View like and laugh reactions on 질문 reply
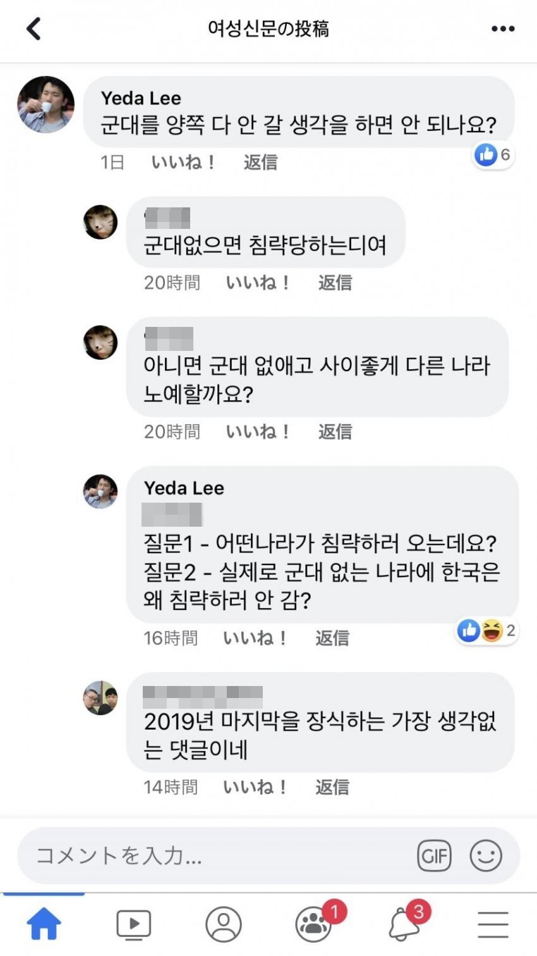 (x=486, y=630)
